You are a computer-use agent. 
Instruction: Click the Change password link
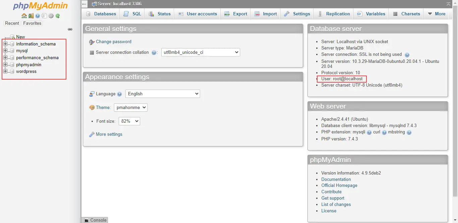pyautogui.click(x=113, y=42)
